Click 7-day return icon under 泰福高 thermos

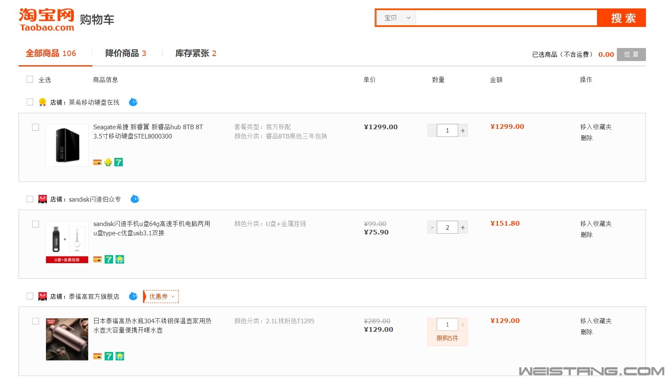pos(109,356)
